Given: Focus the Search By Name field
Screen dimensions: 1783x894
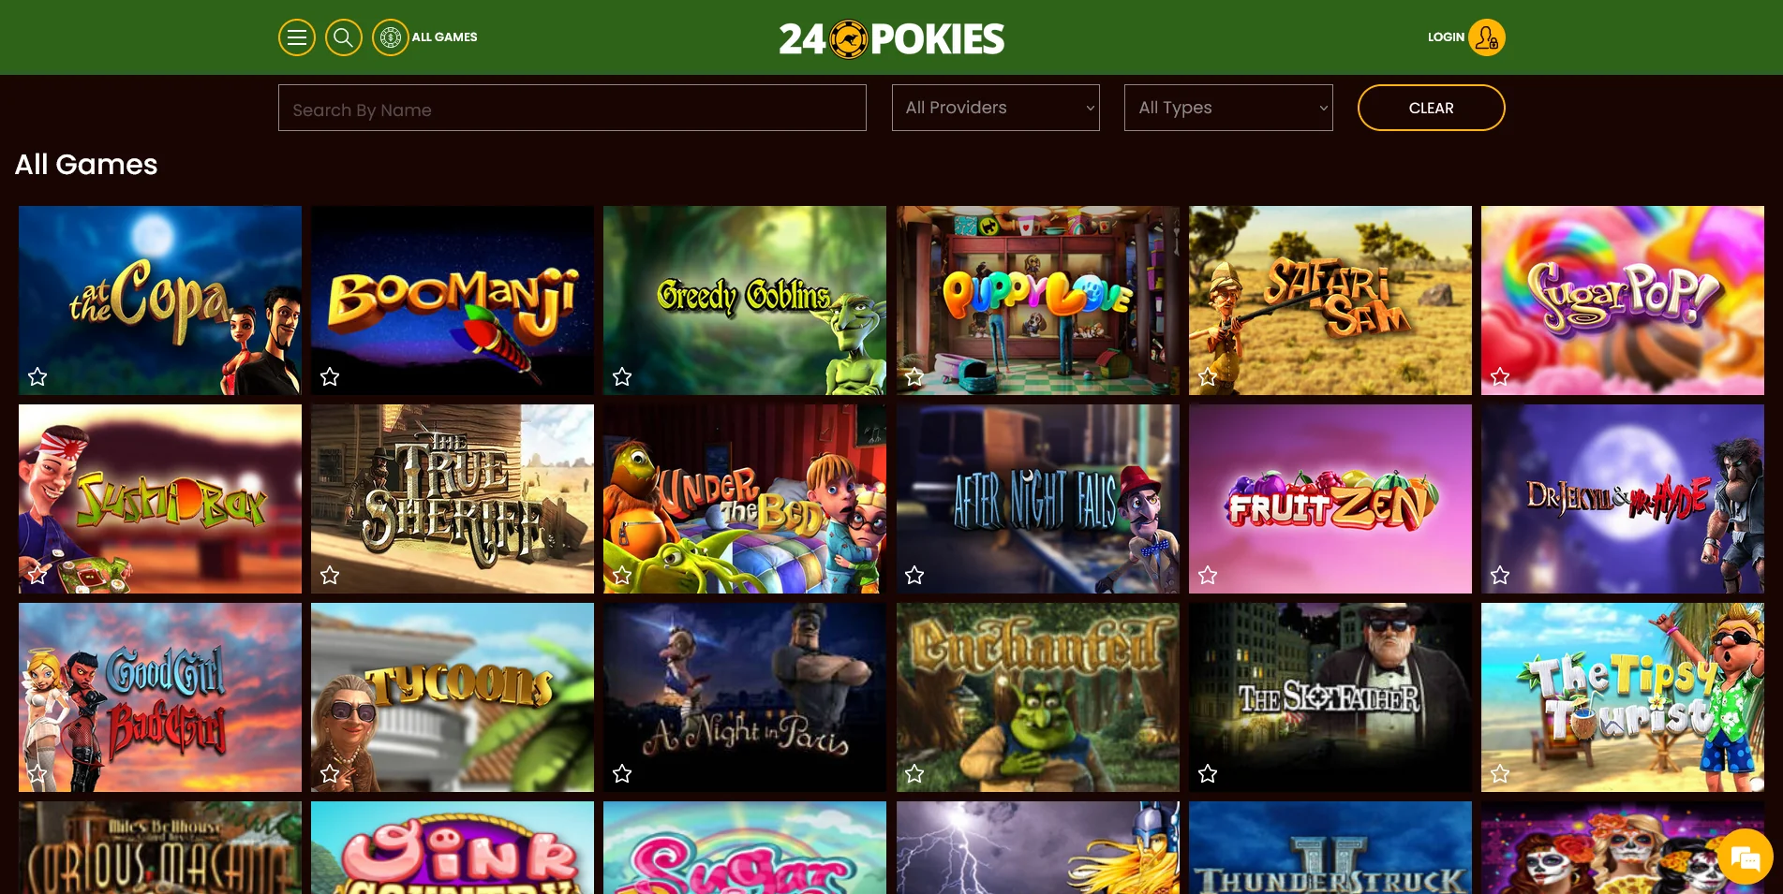Looking at the screenshot, I should point(572,108).
